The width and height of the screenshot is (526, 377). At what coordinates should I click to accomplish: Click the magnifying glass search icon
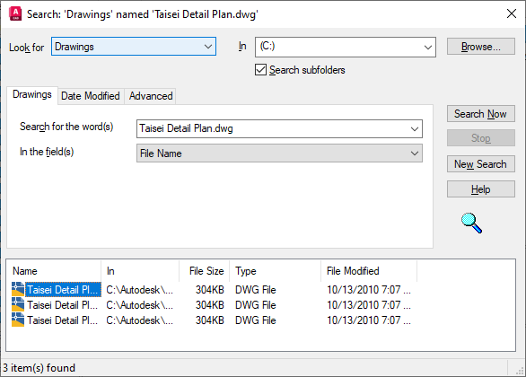coord(471,223)
